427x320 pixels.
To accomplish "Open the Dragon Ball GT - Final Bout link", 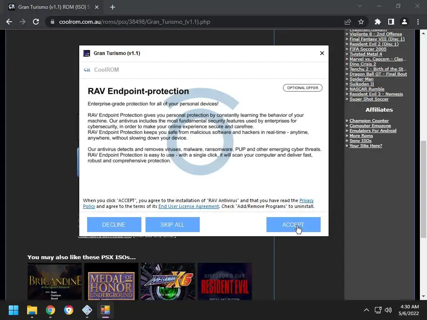I will pyautogui.click(x=378, y=74).
